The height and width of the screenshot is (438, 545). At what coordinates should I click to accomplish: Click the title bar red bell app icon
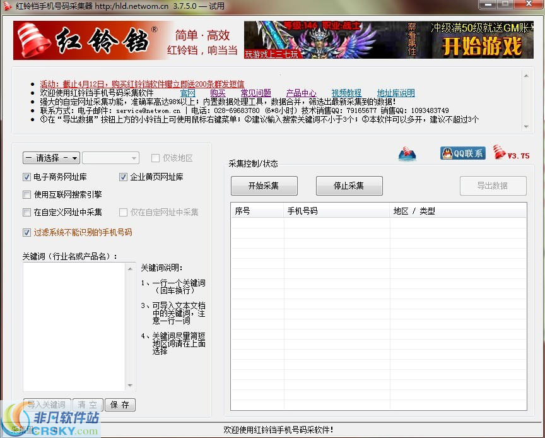(x=8, y=6)
